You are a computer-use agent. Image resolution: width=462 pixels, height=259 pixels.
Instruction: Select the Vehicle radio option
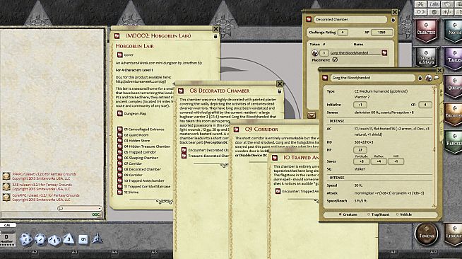tap(403, 214)
